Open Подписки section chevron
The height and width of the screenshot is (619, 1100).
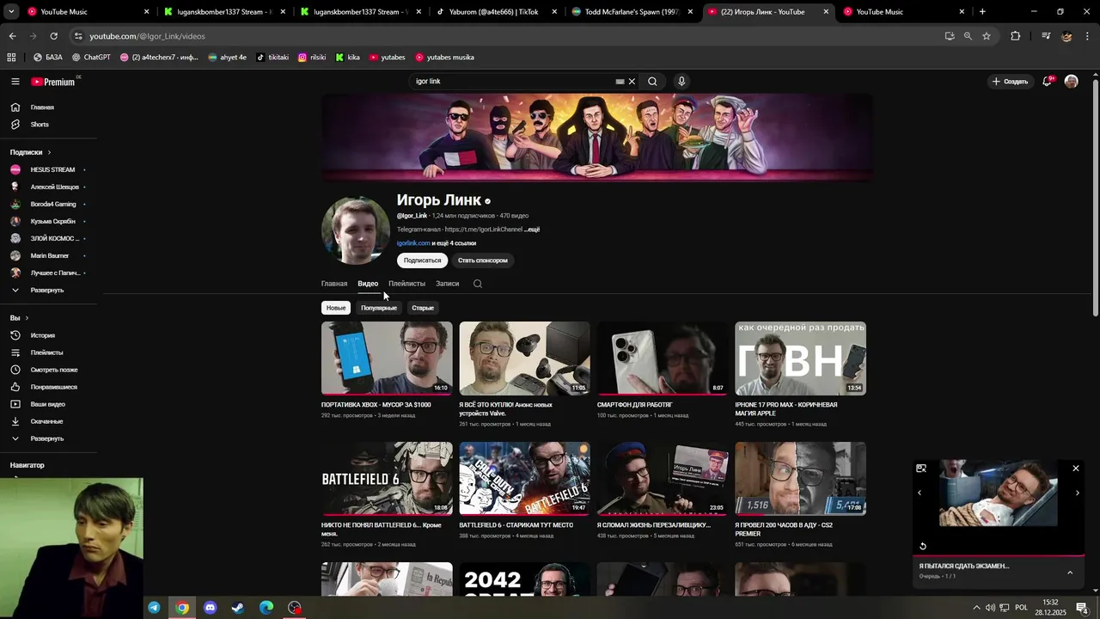pos(49,152)
